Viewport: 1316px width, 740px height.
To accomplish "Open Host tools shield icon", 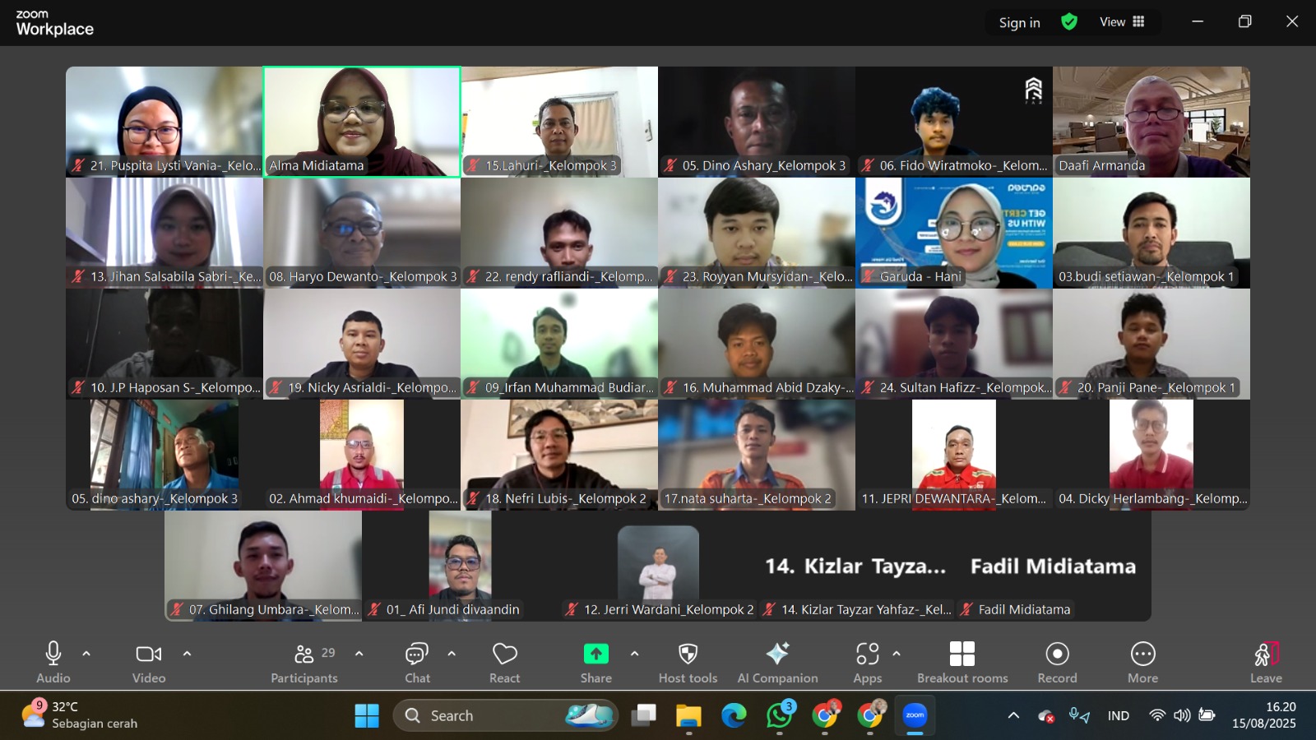I will pyautogui.click(x=688, y=654).
